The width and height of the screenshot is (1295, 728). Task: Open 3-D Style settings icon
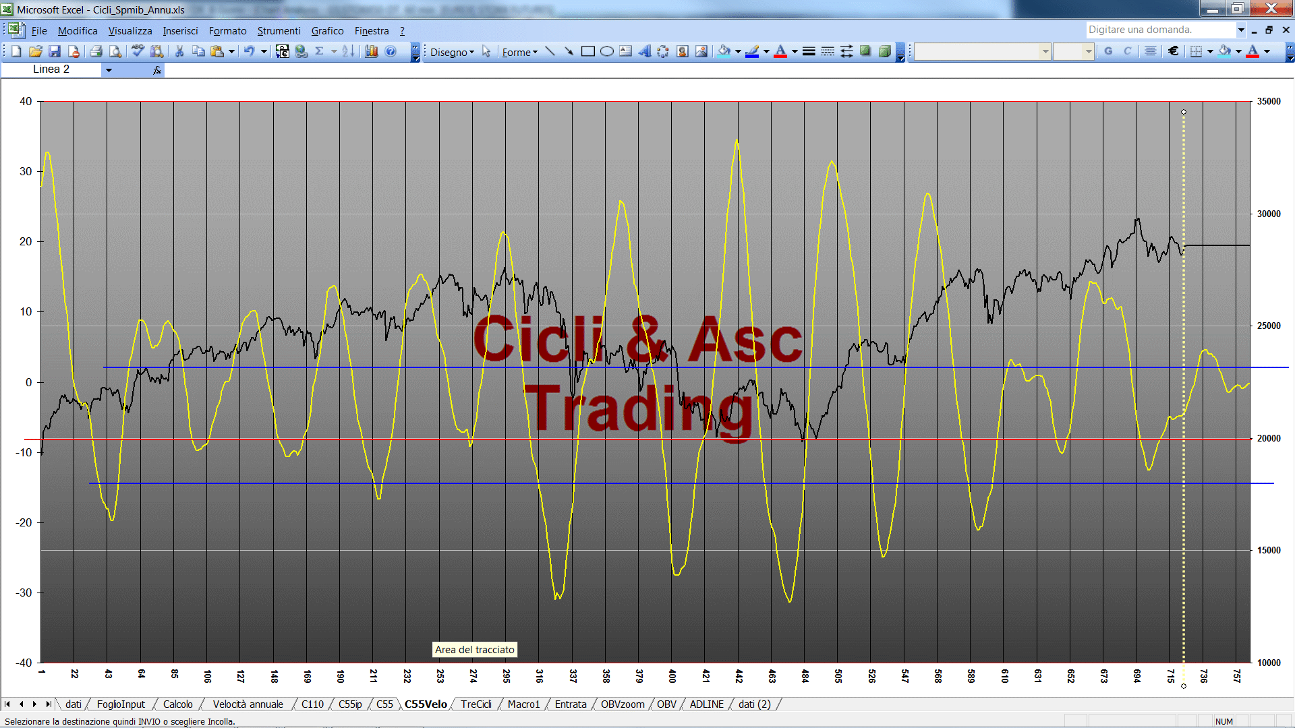[x=884, y=51]
